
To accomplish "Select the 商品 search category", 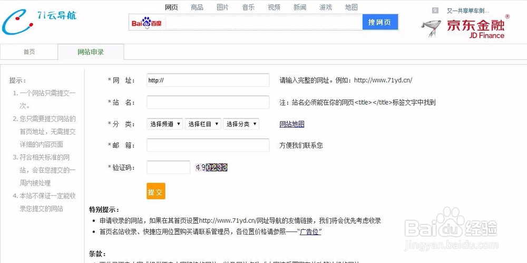I will pyautogui.click(x=197, y=7).
